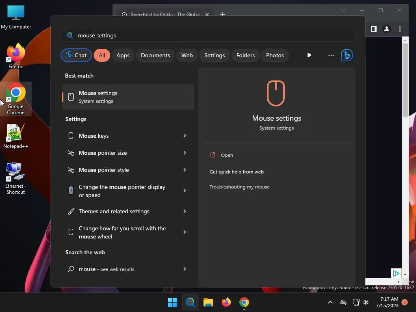Expand Change the mouse pointer display chevron

[x=185, y=191]
